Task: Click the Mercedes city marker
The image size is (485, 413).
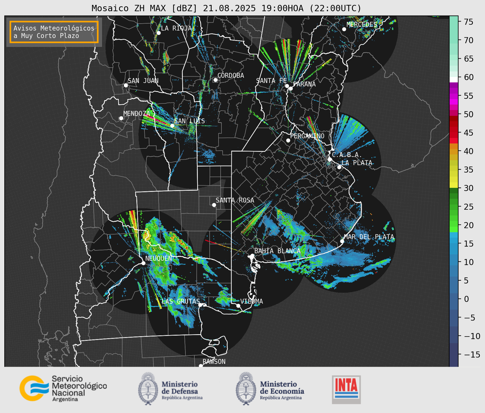Action: click(x=344, y=29)
